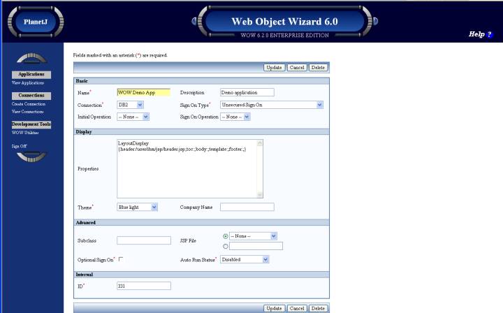Screen dimensions: 503x313
Task: Click Properties scrollbar up arrow
Action: (x=260, y=143)
